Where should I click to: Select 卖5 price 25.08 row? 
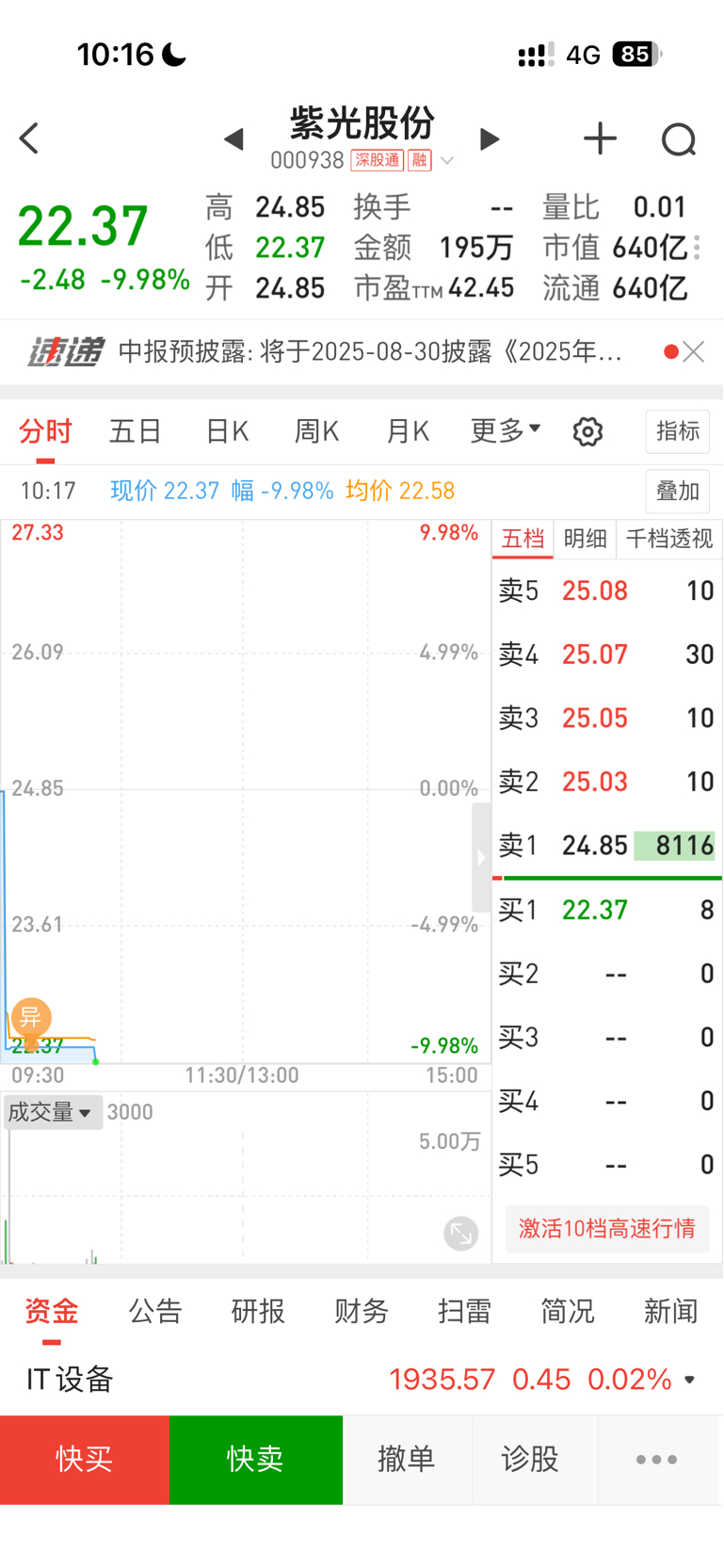tap(607, 590)
